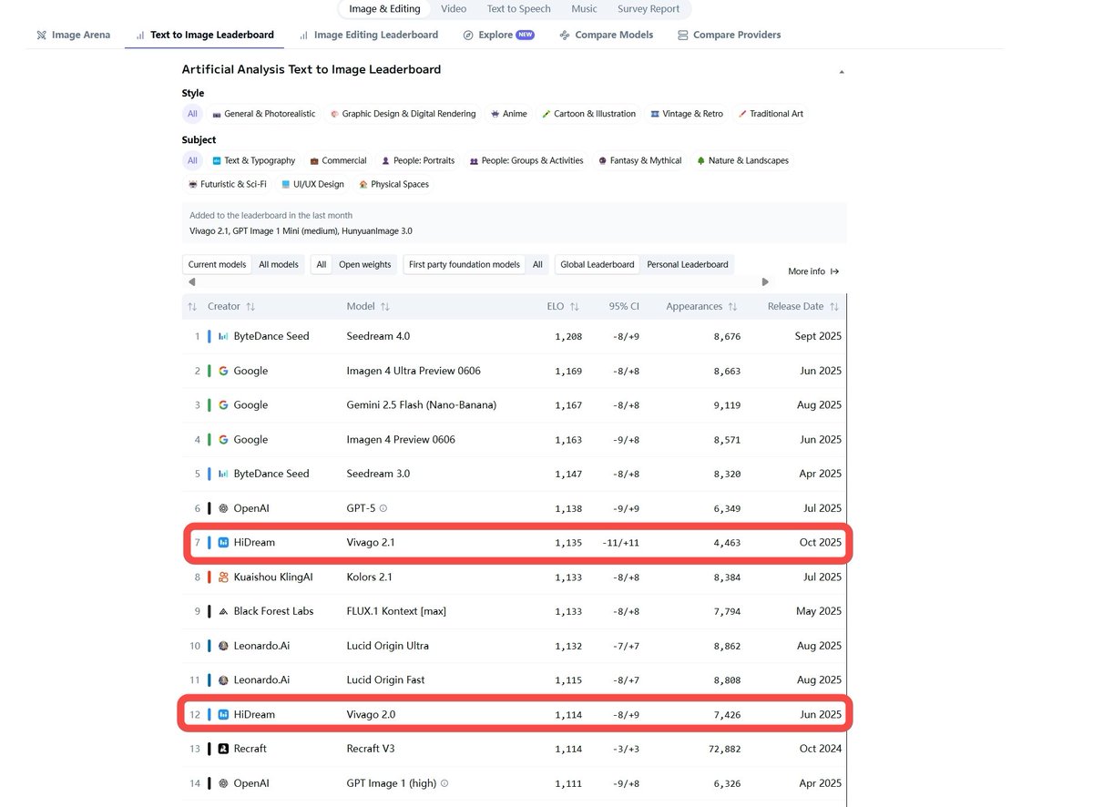Filter subject by People: Portraits
The height and width of the screenshot is (807, 1093).
[x=418, y=160]
